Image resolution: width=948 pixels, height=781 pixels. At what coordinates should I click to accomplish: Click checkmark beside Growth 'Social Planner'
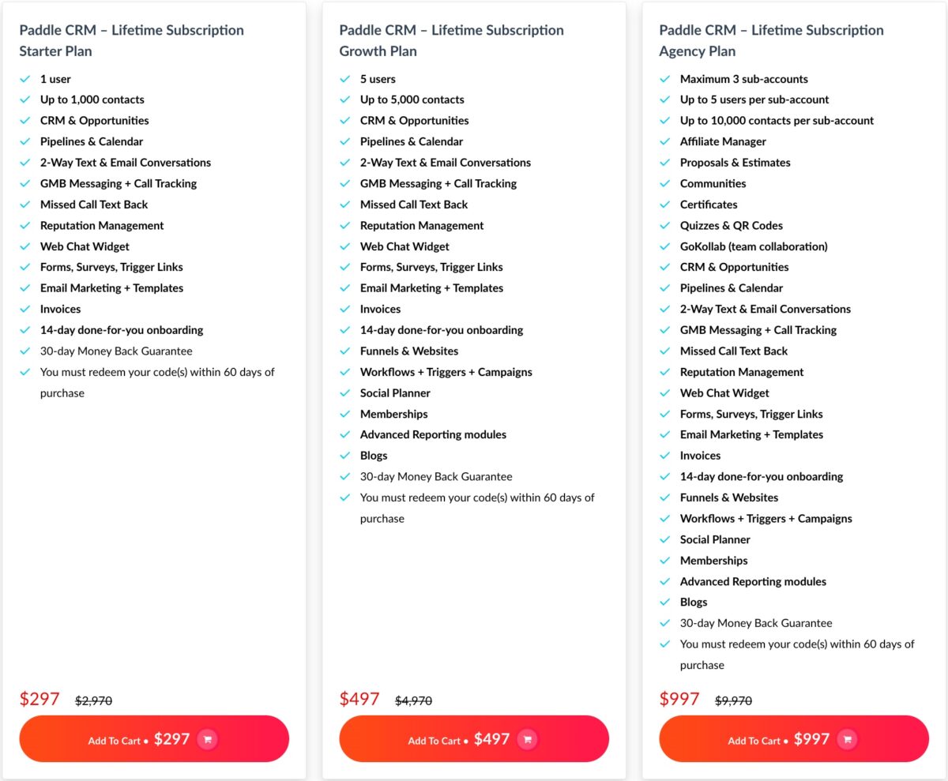pos(345,393)
